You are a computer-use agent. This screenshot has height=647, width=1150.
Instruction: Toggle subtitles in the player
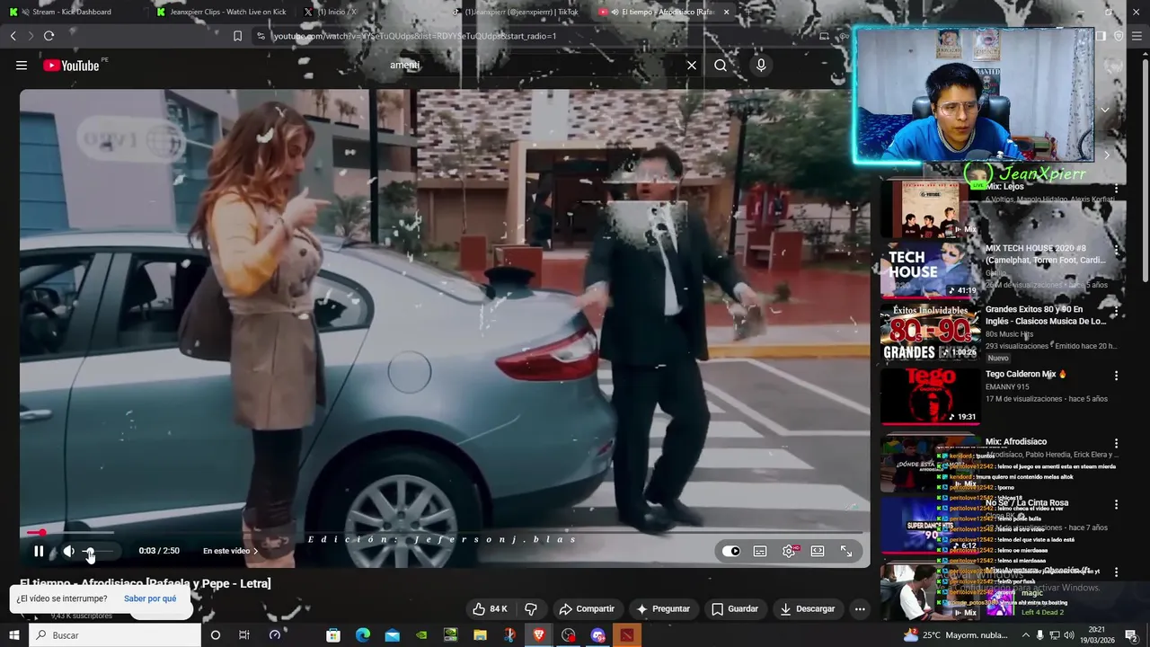point(760,551)
